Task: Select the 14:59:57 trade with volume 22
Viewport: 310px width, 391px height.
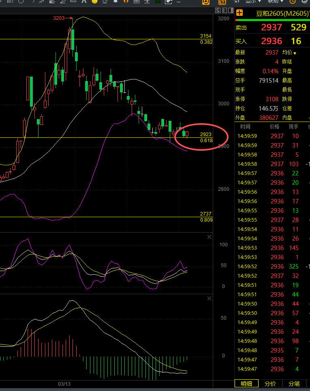Action: tap(272, 173)
